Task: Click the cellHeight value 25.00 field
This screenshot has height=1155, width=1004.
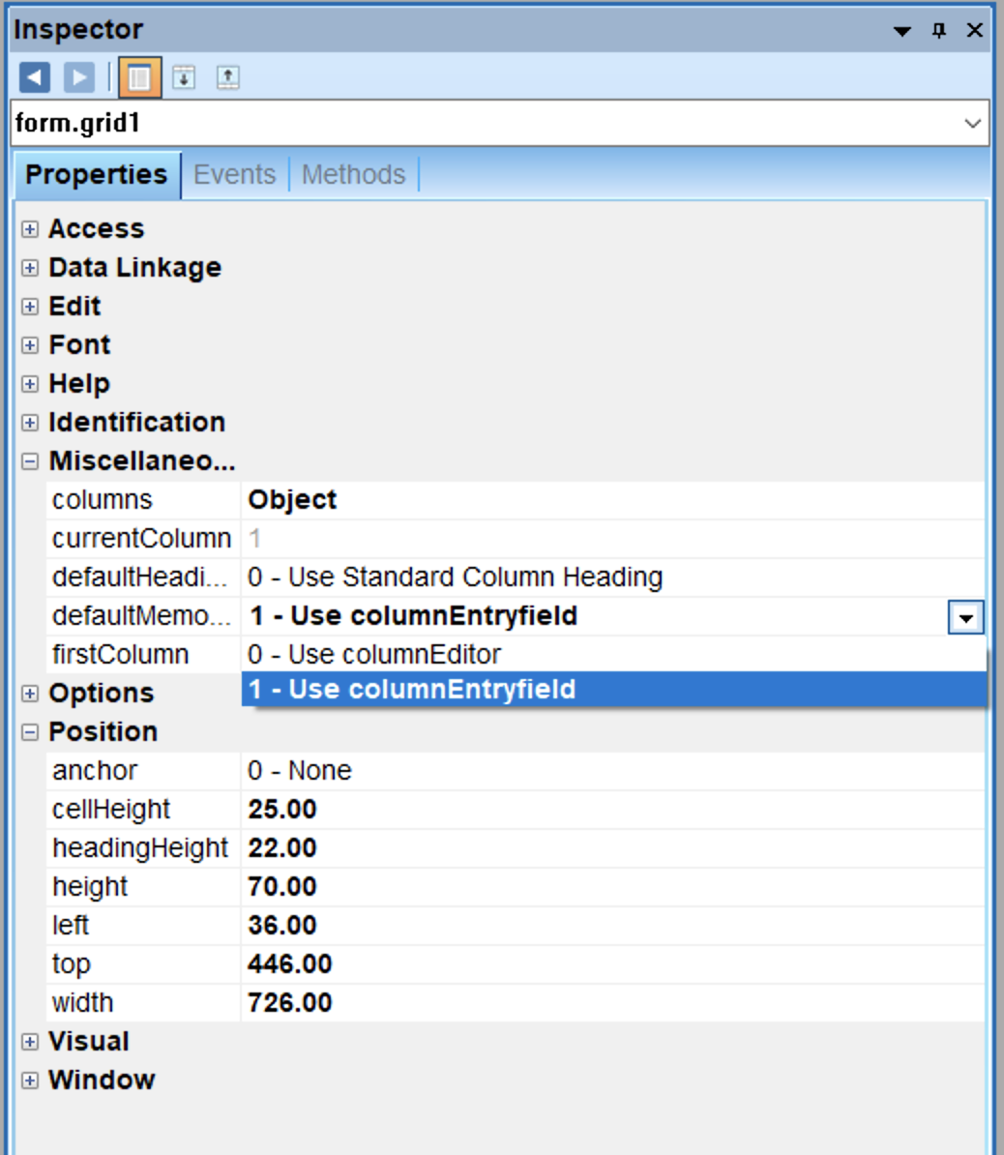Action: (x=611, y=810)
